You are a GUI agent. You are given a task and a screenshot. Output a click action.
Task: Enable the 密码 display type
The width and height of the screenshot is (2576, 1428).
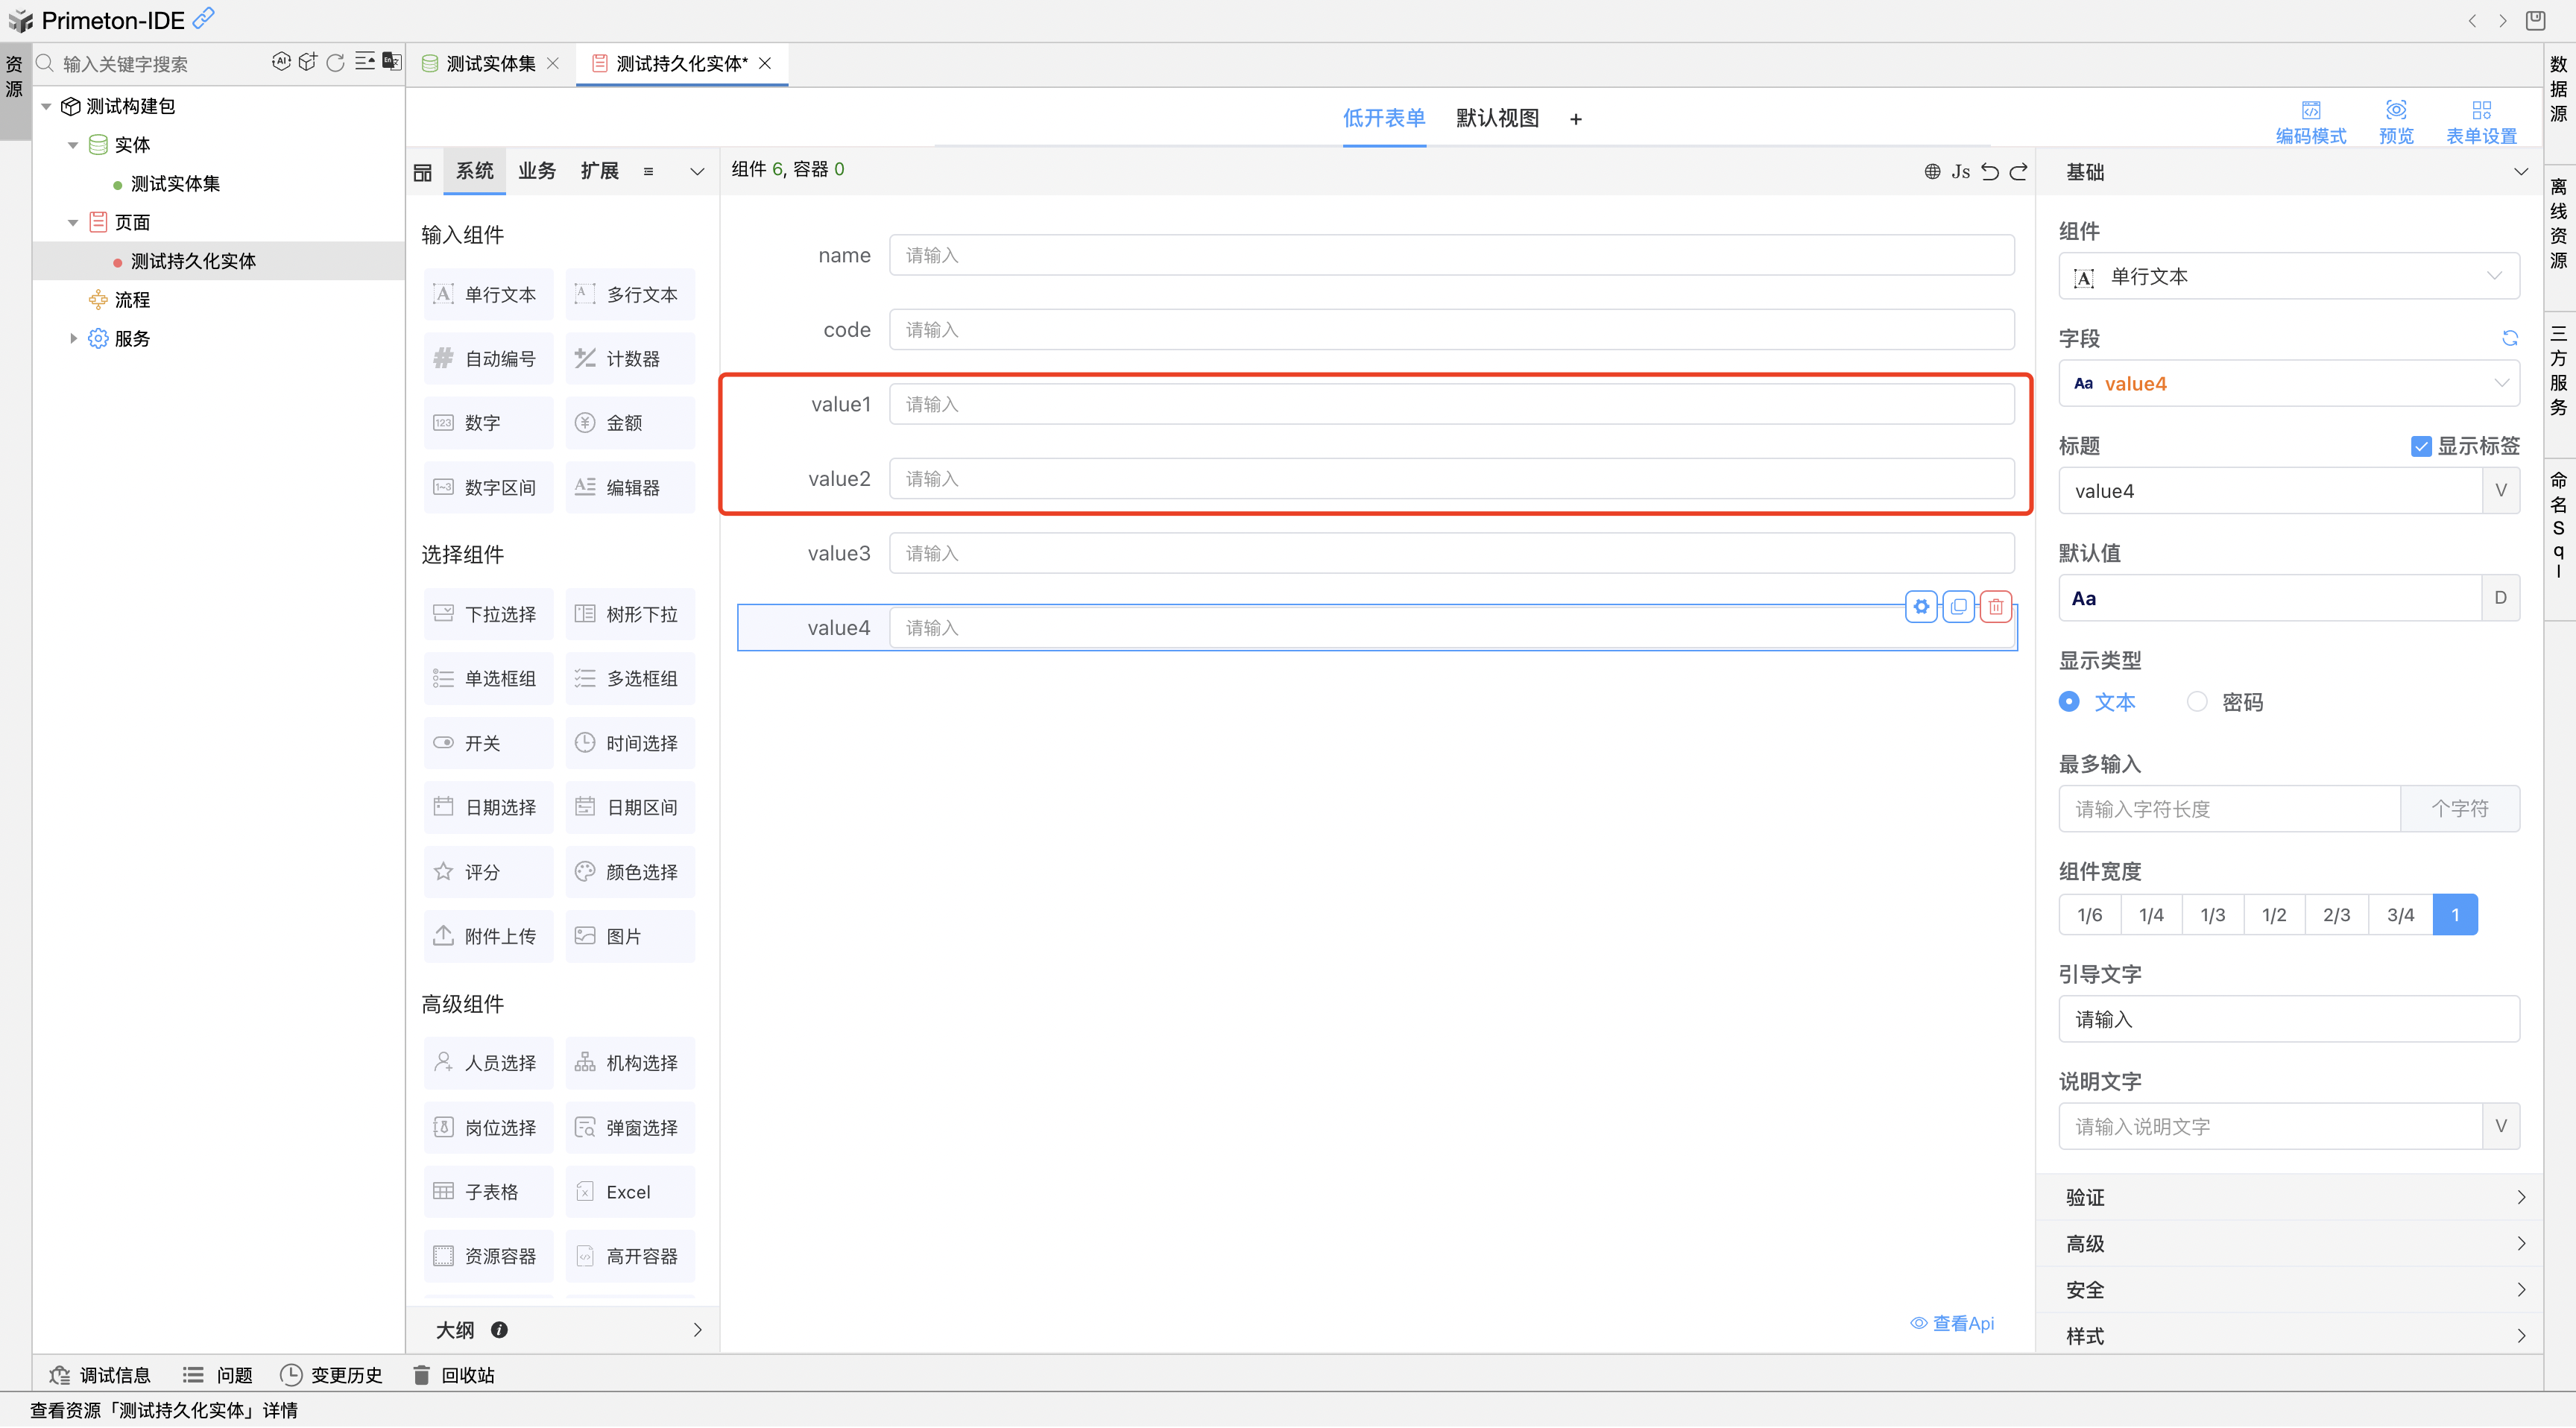(2198, 701)
